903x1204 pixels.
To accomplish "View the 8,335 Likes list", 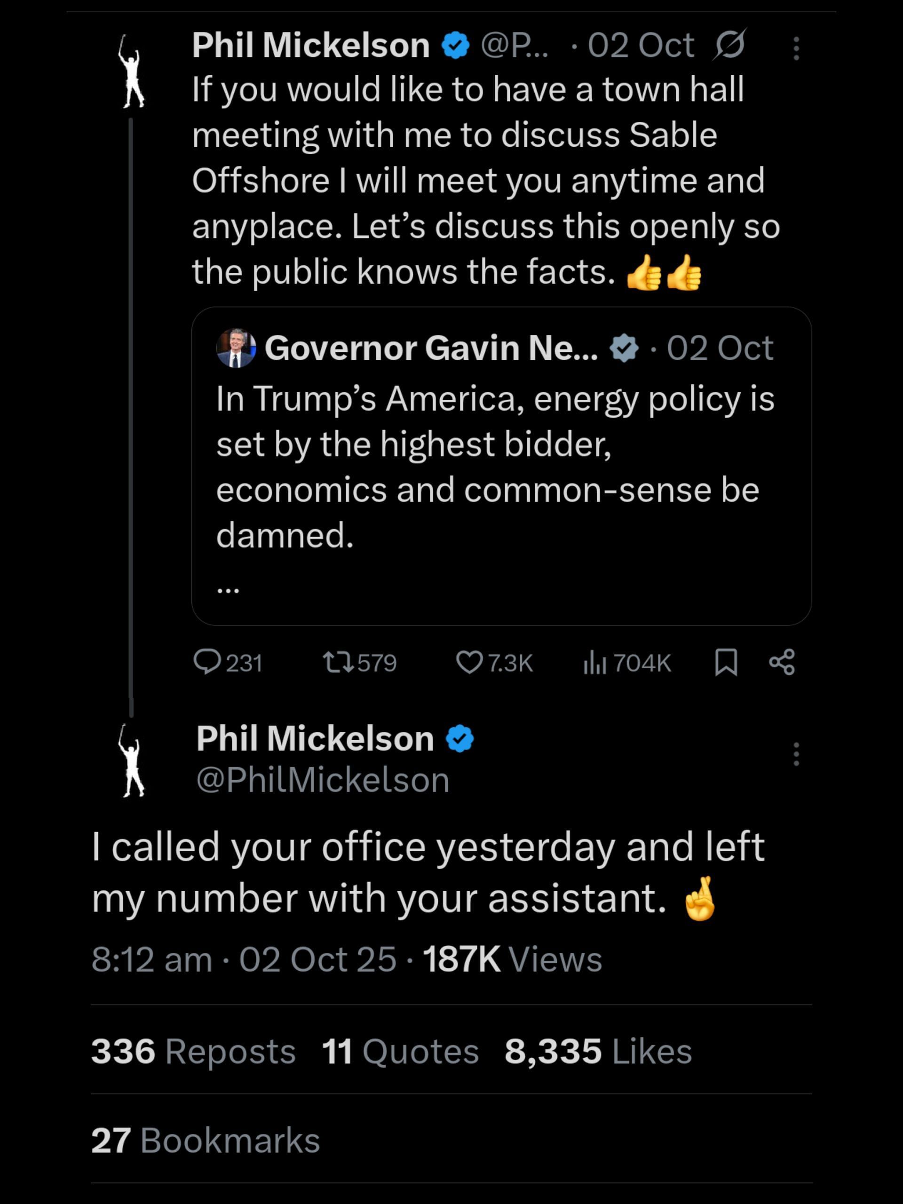I will (x=598, y=1051).
